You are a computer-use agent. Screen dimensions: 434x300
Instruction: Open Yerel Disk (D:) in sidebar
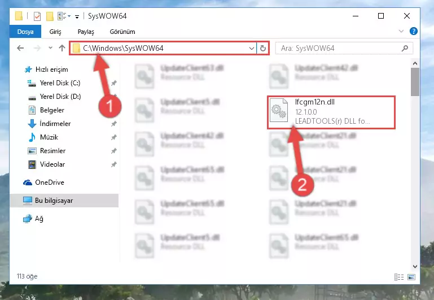click(x=60, y=97)
